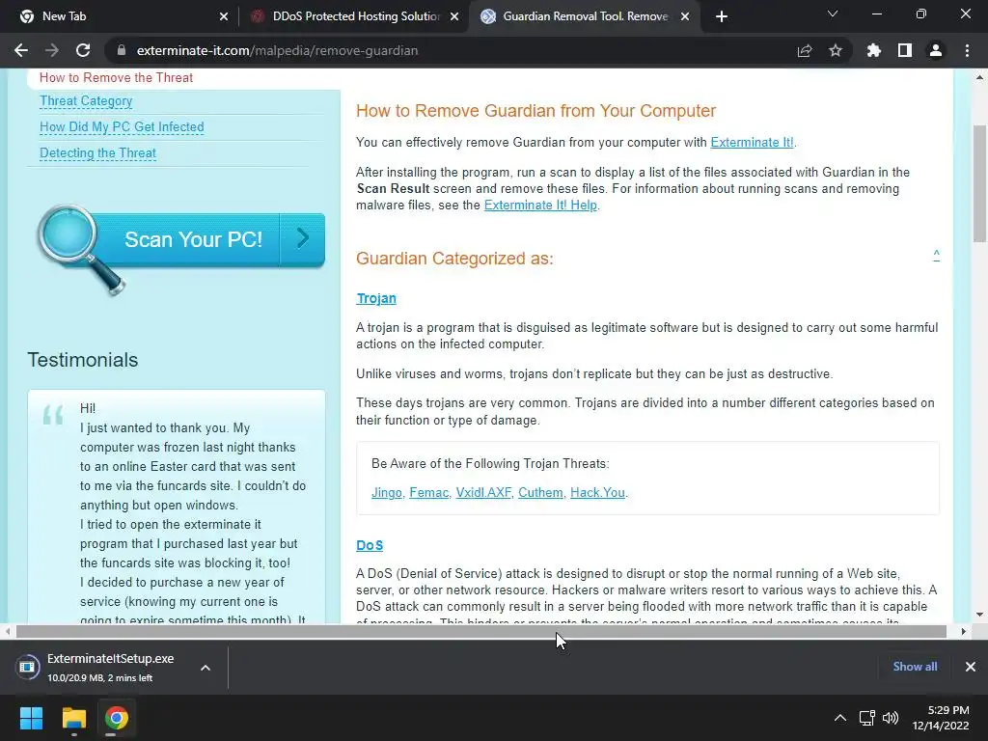Open the Vxidl.AXF threat link
988x741 pixels.
coord(483,493)
